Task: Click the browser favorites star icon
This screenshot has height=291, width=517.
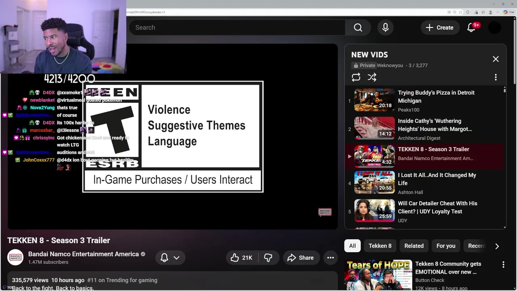Action: (460, 12)
